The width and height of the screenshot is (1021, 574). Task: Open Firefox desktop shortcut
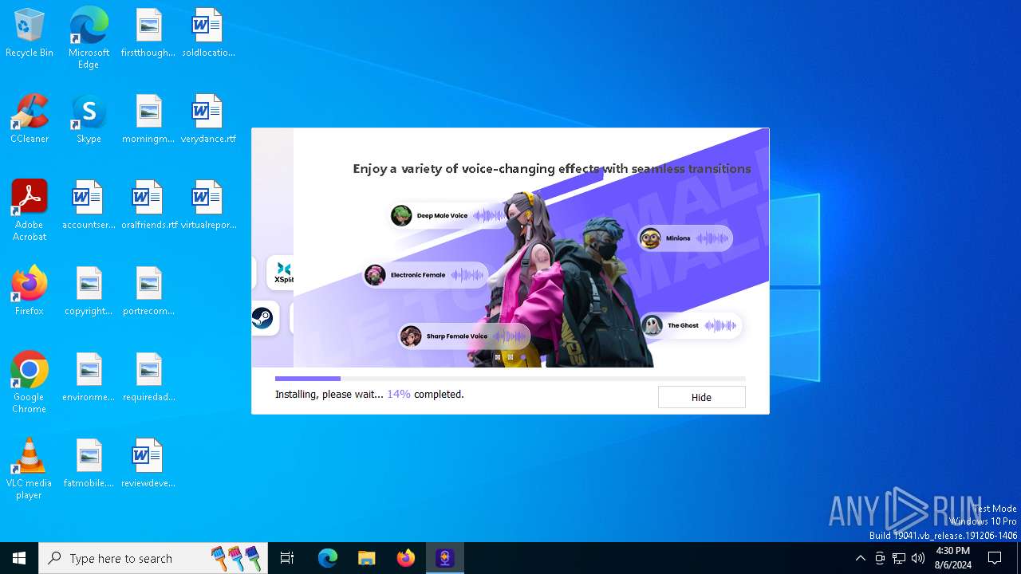tap(30, 291)
